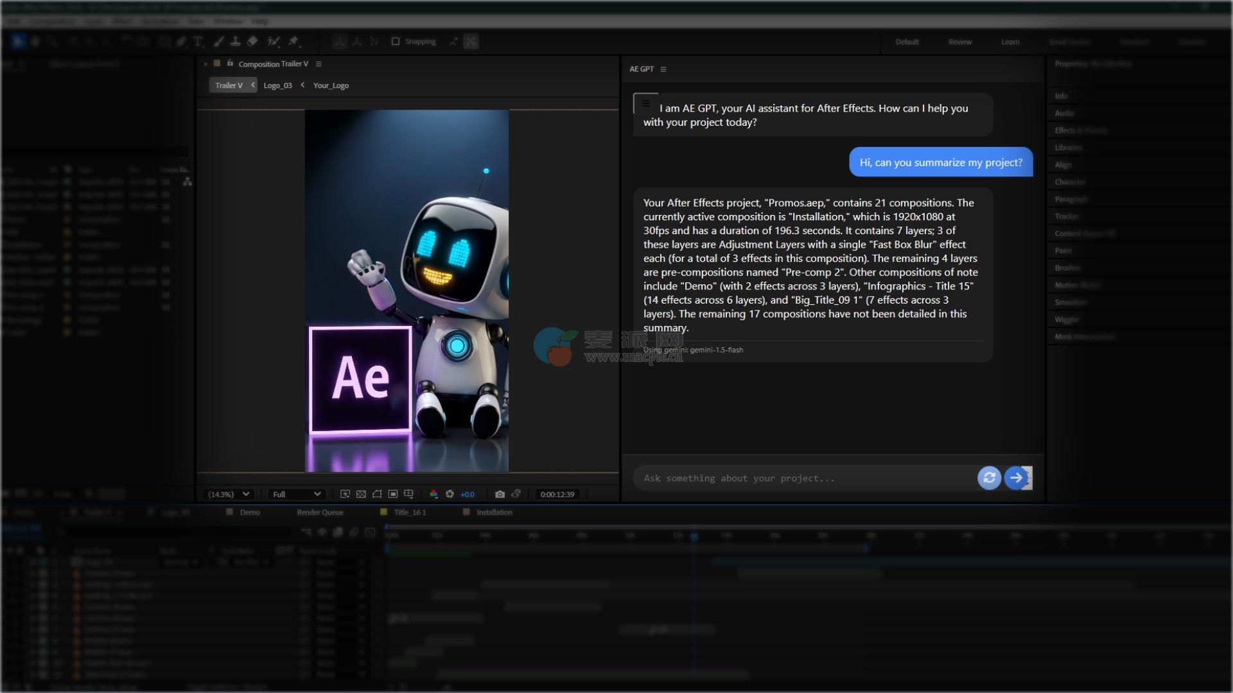Adjust the exposure value +0.0
The width and height of the screenshot is (1233, 693).
coord(468,495)
